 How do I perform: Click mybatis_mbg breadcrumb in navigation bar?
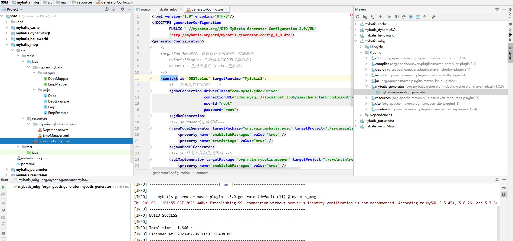(x=28, y=2)
